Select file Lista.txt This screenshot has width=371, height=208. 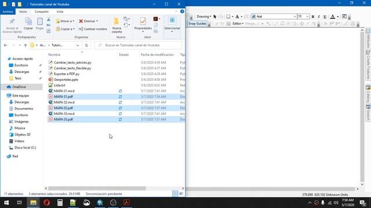click(59, 85)
